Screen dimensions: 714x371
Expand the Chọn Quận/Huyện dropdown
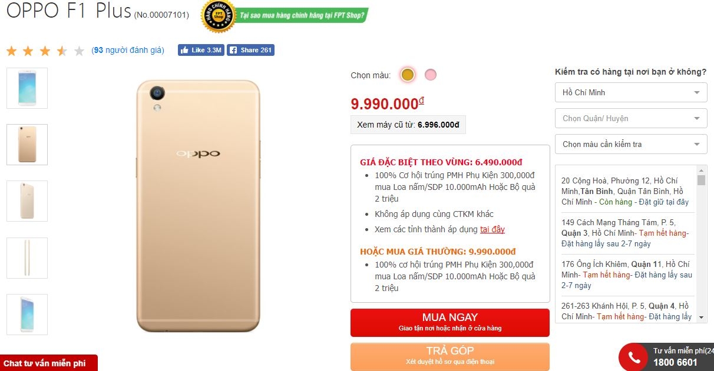(630, 118)
